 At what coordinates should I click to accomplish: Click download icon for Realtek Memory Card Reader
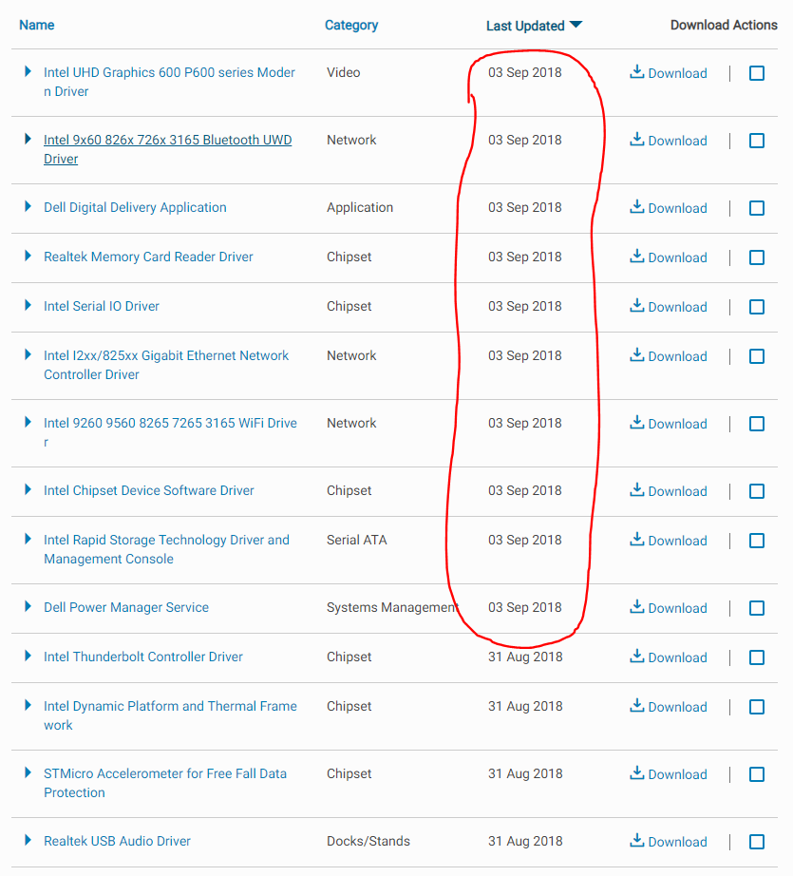(637, 257)
